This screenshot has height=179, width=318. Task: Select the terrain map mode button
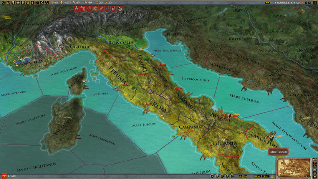(315, 159)
